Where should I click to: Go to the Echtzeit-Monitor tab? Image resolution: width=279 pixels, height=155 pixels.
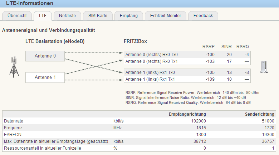click(x=166, y=16)
